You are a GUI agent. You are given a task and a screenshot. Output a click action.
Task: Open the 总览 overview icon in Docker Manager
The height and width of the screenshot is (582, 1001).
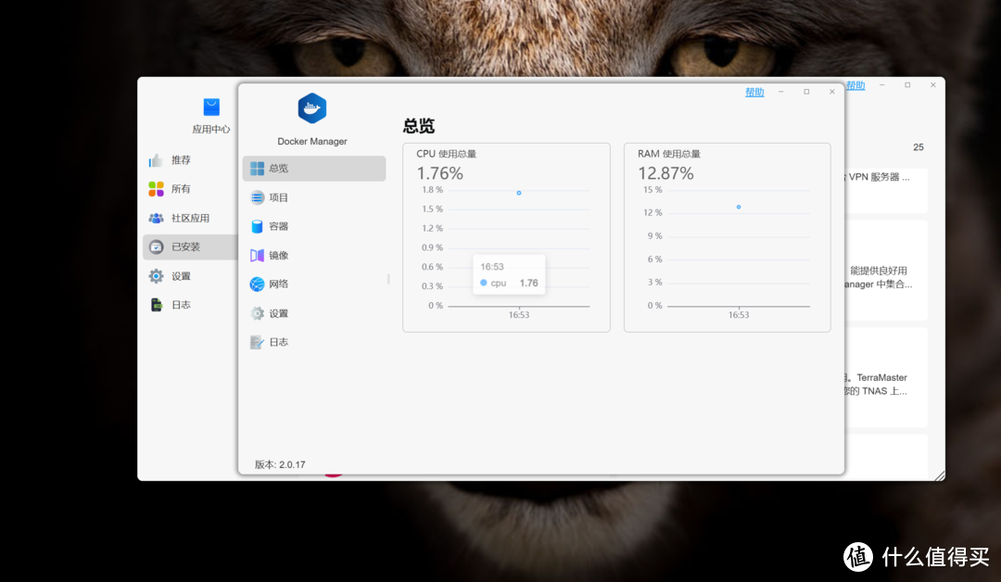(x=257, y=169)
